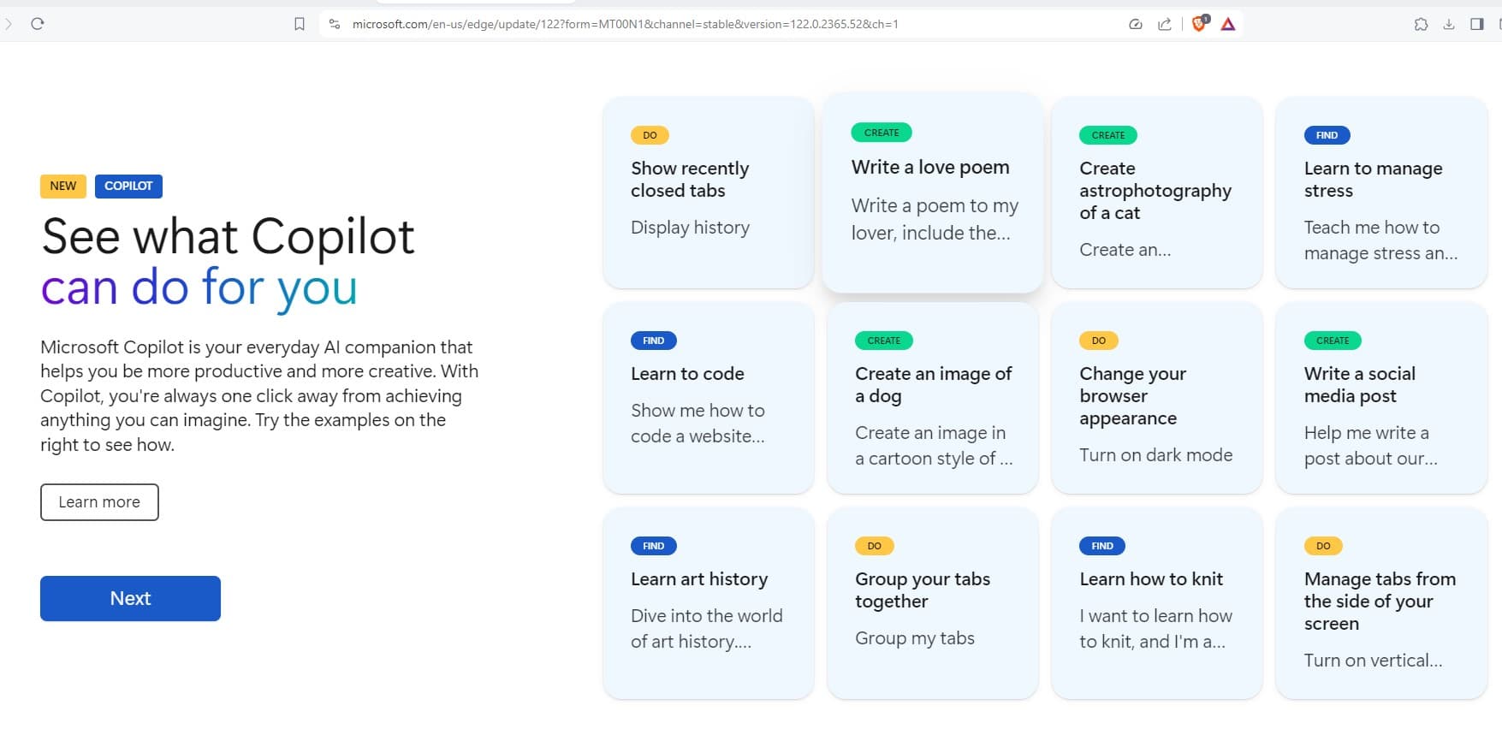Click the Learn more button

(x=99, y=502)
